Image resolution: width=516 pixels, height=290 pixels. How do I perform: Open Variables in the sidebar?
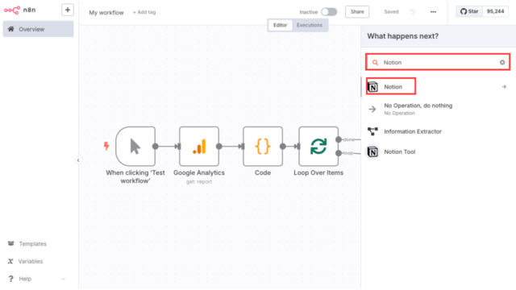click(x=31, y=261)
